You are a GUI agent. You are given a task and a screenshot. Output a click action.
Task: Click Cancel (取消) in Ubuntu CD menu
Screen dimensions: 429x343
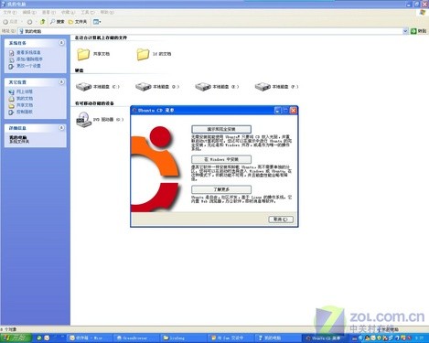point(281,220)
